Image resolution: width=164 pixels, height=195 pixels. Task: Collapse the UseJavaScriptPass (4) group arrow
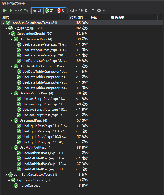click(x=12, y=93)
